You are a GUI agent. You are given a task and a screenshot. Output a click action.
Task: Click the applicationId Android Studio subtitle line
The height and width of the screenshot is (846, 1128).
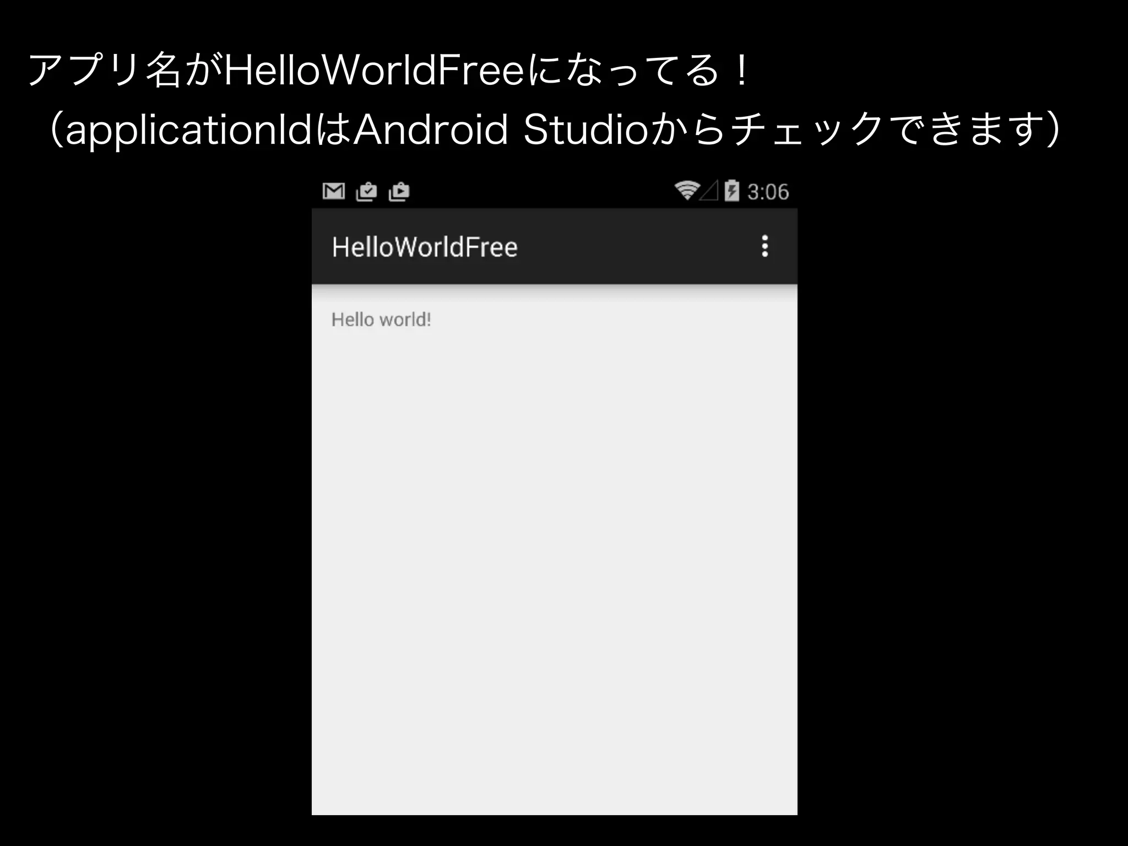[554, 130]
